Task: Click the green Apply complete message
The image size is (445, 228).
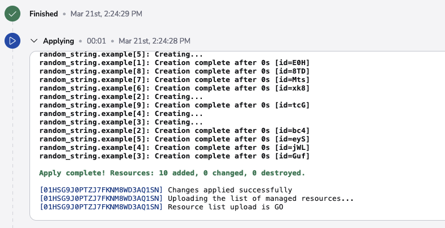Action: coord(172,173)
